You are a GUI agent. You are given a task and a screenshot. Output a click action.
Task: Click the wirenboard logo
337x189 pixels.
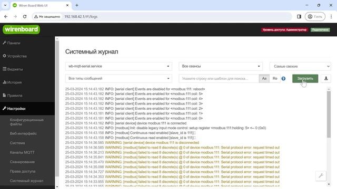[x=21, y=29]
